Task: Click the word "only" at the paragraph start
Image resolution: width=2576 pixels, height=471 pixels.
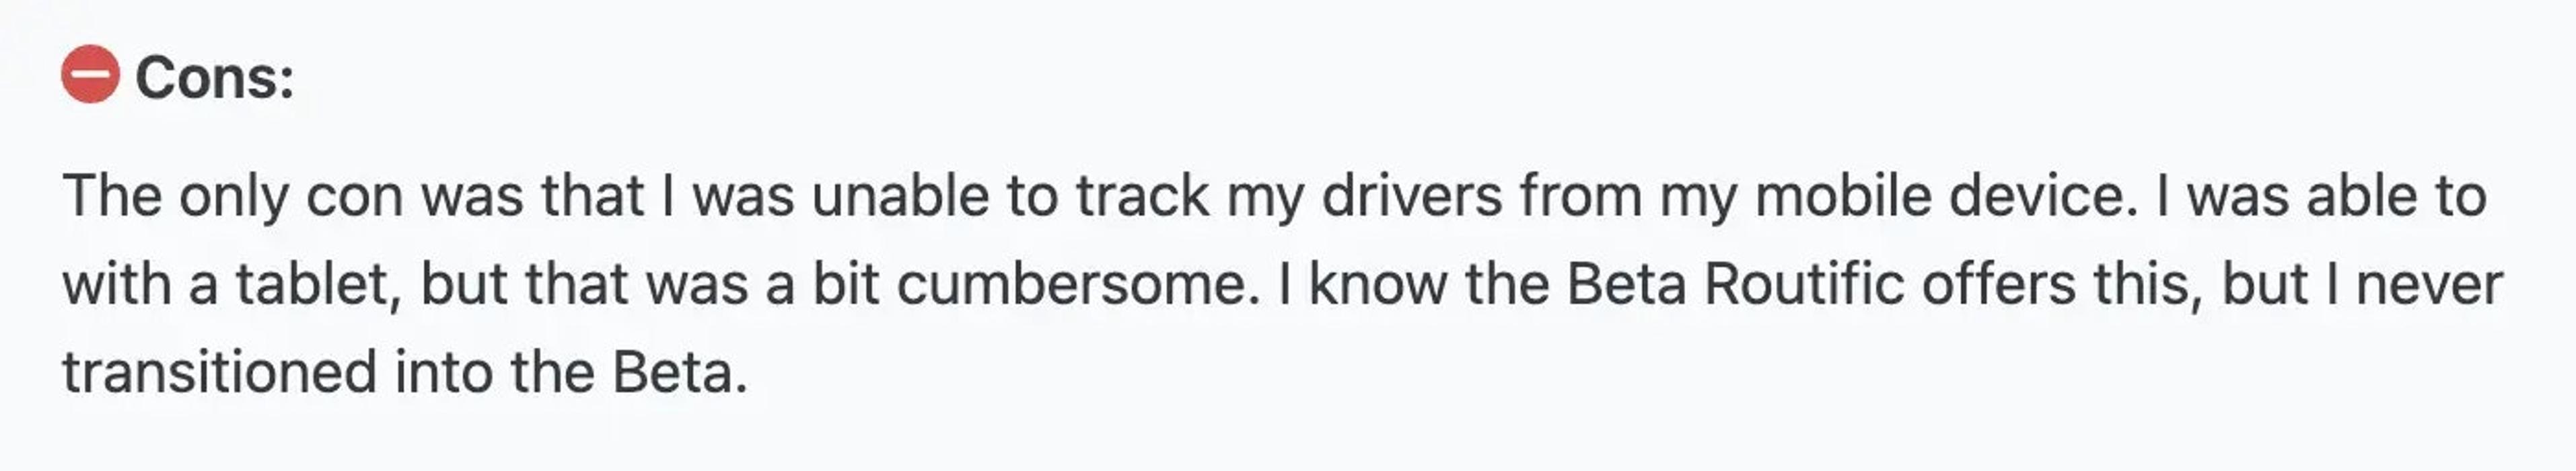Action: [233, 196]
